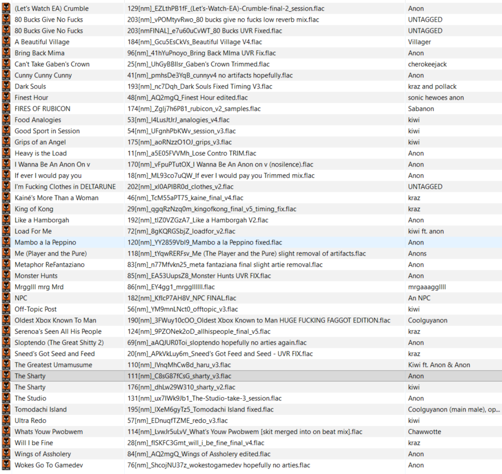
Task: Click the FLAC icon beside Bring Back Mima
Action: (x=6, y=53)
